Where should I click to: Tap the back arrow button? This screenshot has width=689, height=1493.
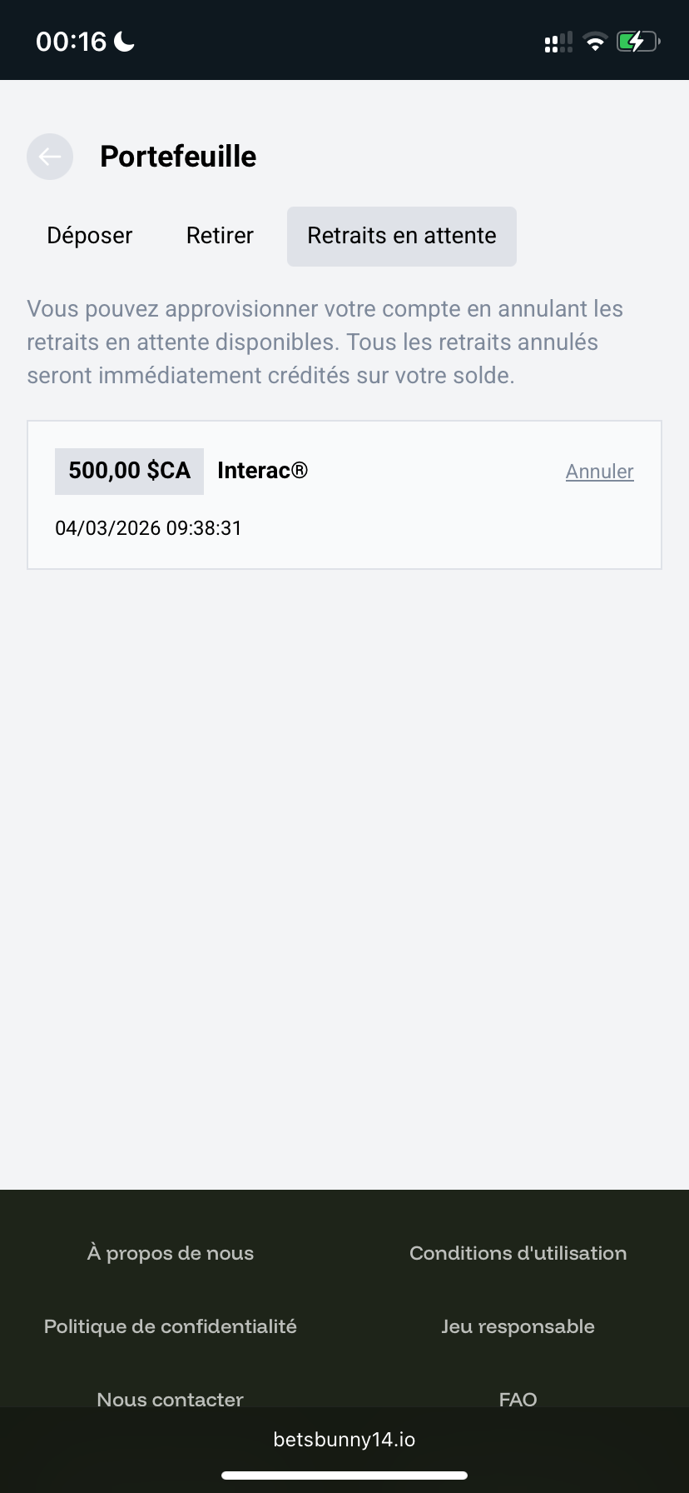pyautogui.click(x=50, y=157)
